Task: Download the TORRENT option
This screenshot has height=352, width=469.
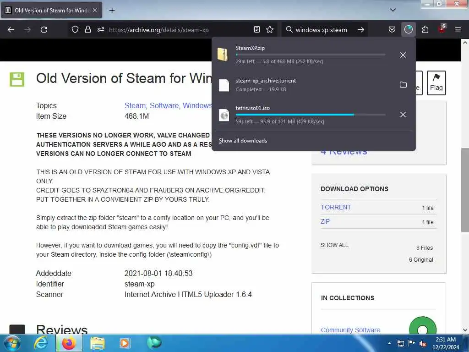Action: [x=336, y=207]
